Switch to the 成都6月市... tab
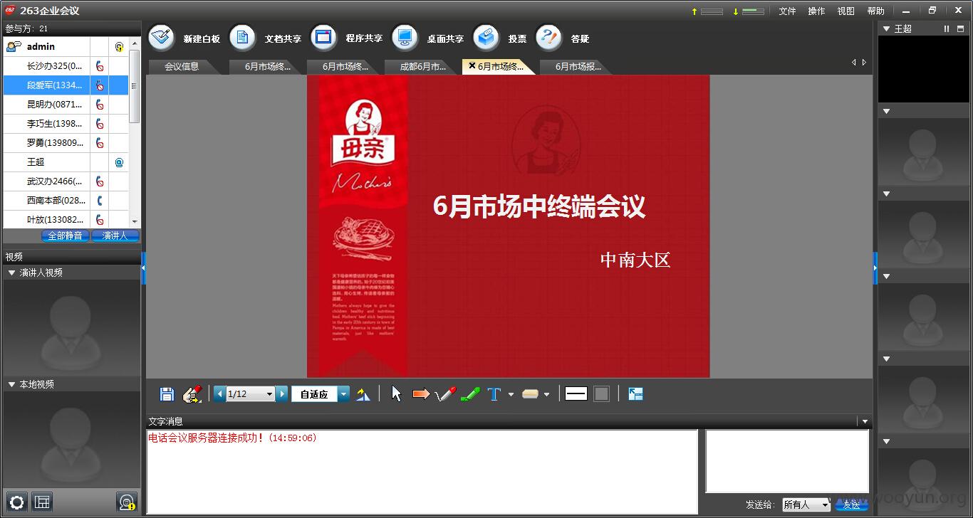 [422, 67]
